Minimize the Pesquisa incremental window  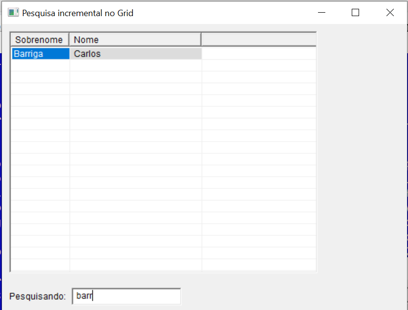(321, 13)
